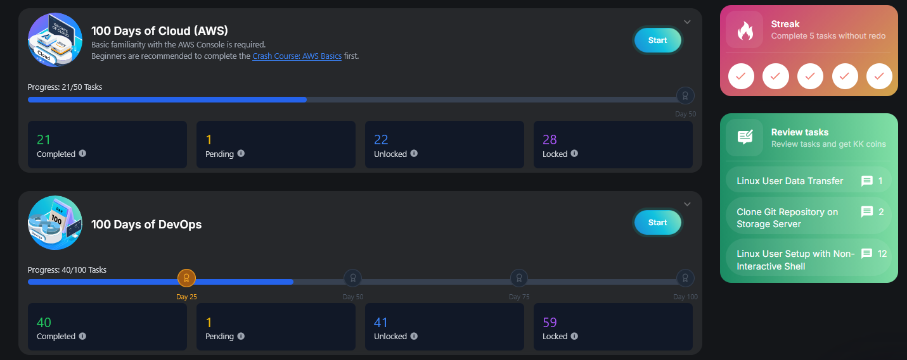Image resolution: width=907 pixels, height=360 pixels.
Task: Open the Crash Course: AWS Basics link
Action: [297, 56]
